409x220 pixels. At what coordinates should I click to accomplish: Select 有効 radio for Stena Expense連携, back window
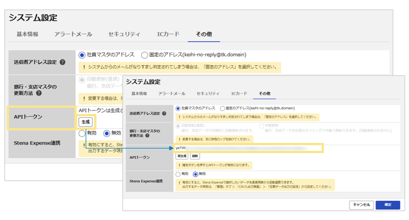(x=82, y=133)
